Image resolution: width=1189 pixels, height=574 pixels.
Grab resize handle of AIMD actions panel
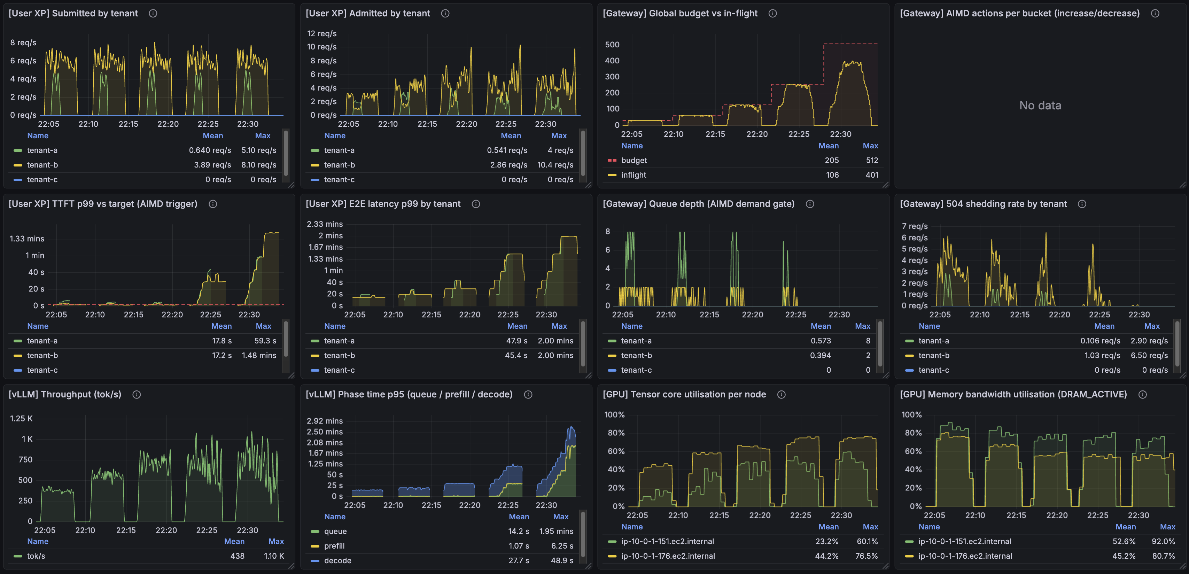click(1182, 185)
